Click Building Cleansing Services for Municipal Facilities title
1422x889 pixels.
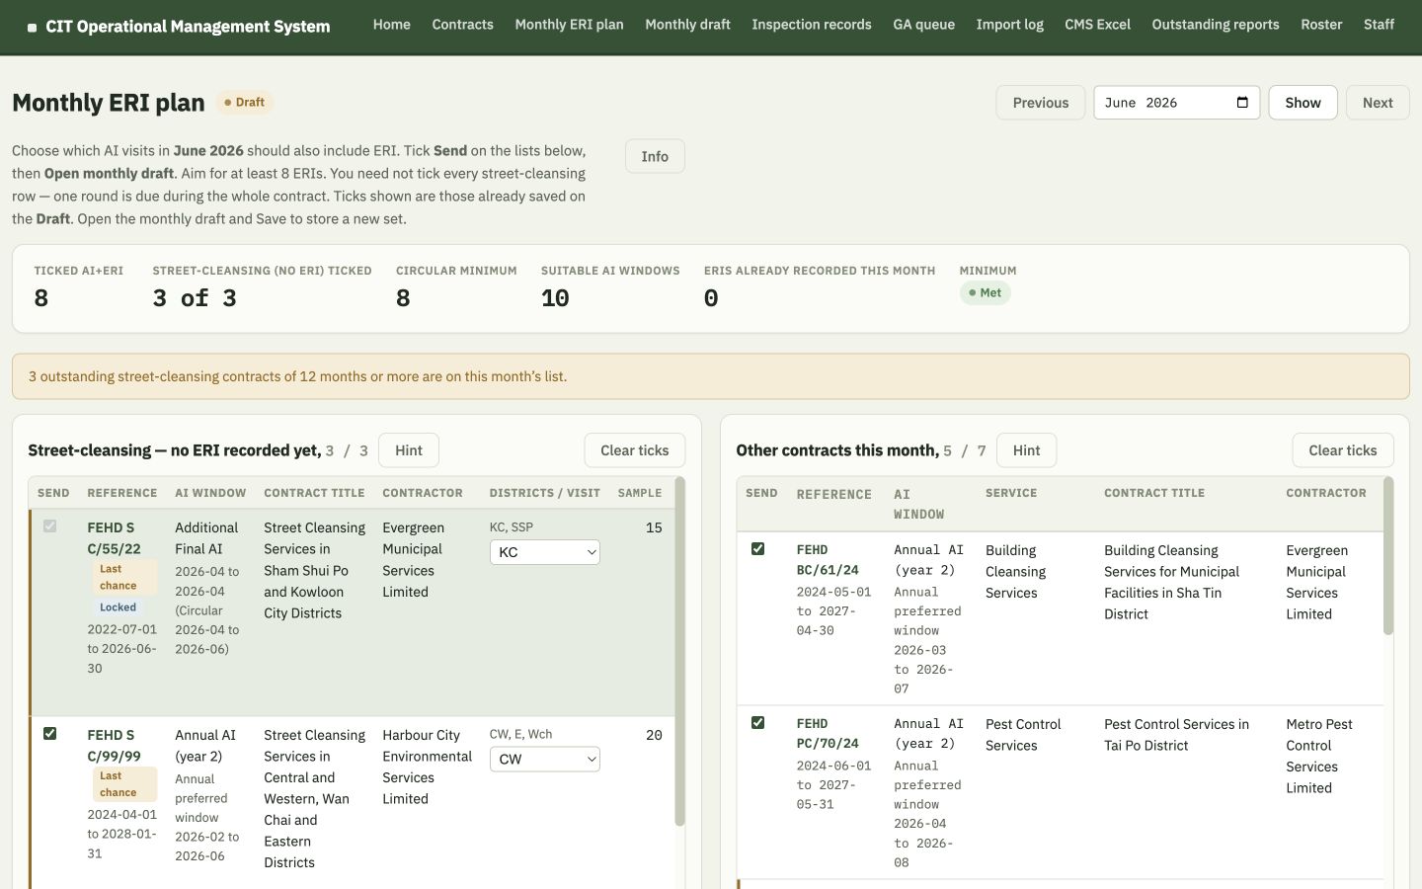tap(1171, 582)
